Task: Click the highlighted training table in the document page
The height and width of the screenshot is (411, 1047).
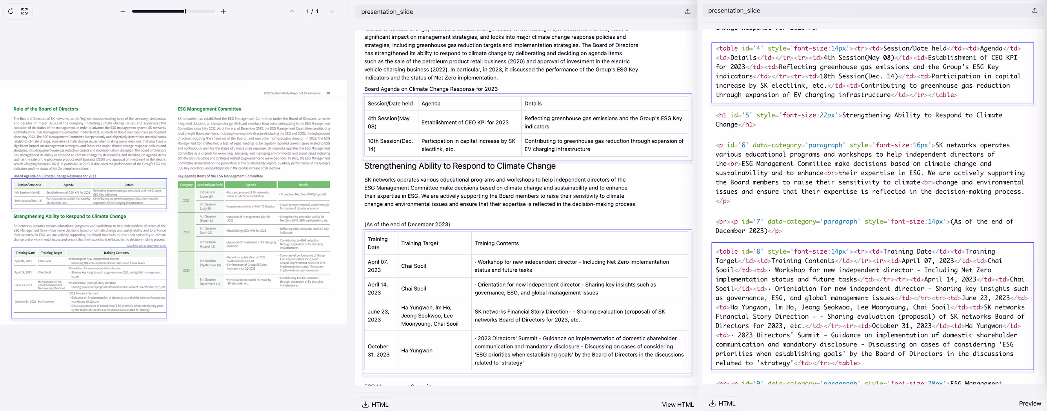Action: [89, 283]
